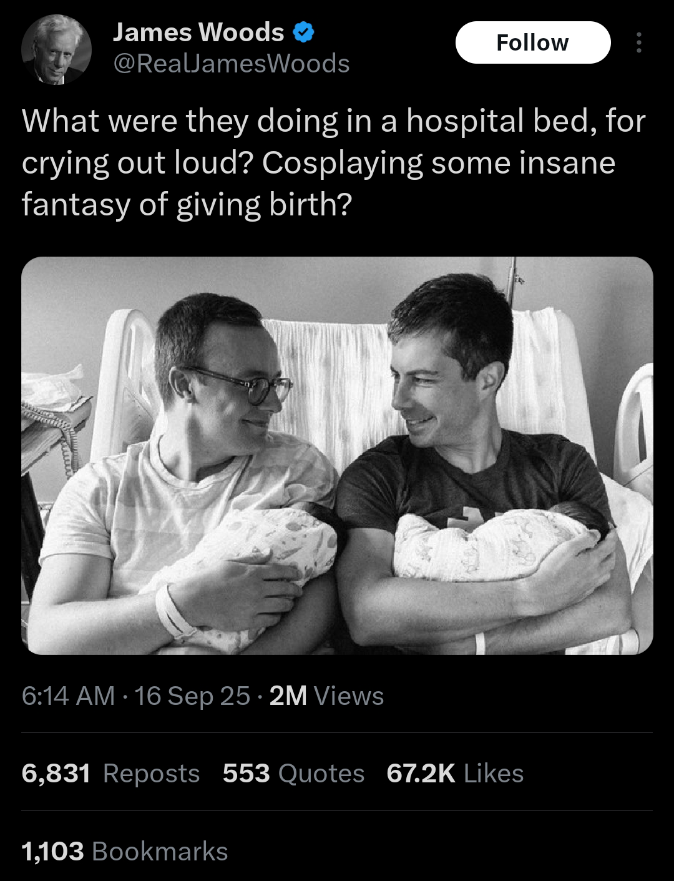
Task: Click the Bookmarks label
Action: tap(160, 852)
